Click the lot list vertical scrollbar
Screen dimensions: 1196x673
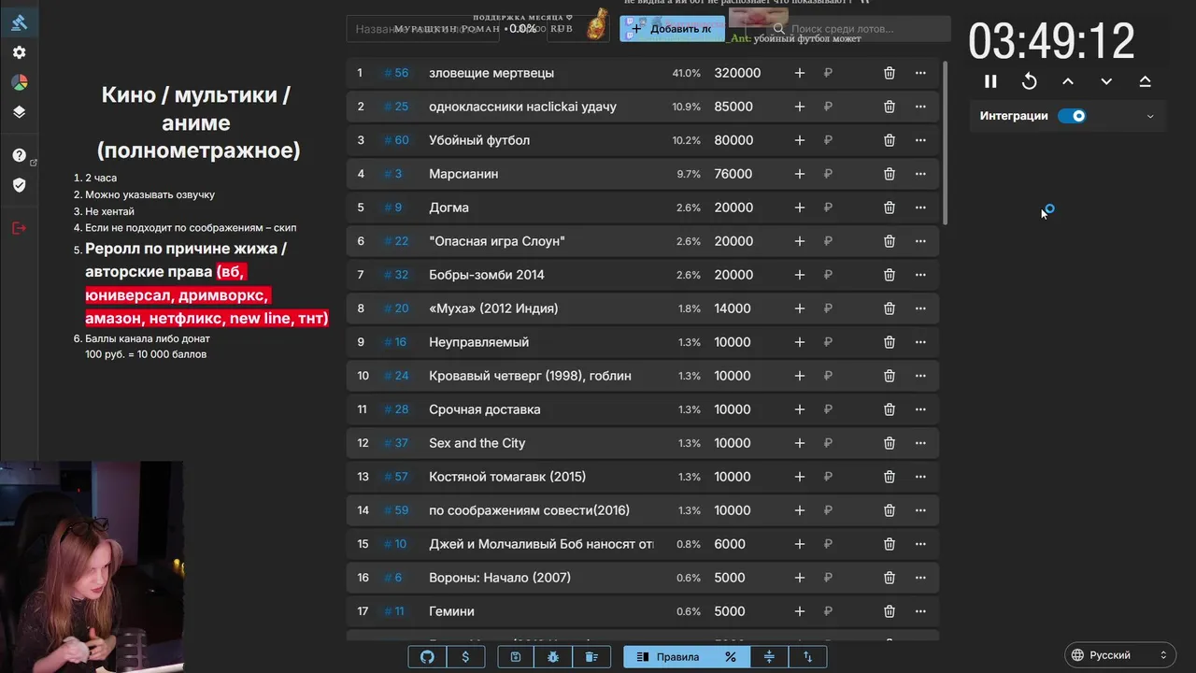pyautogui.click(x=945, y=142)
